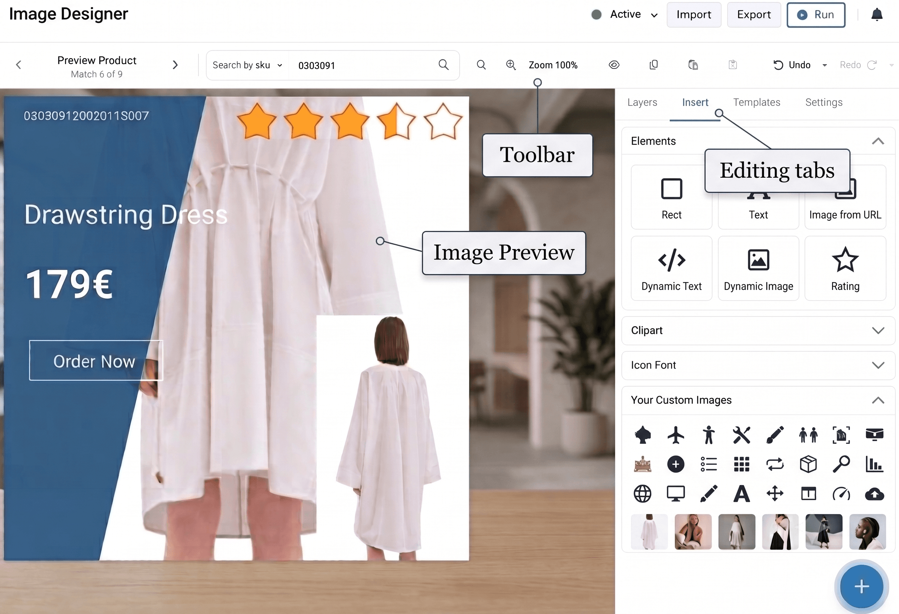Insert the four-way move arrows custom icon
Screen dimensions: 899x614
(775, 494)
